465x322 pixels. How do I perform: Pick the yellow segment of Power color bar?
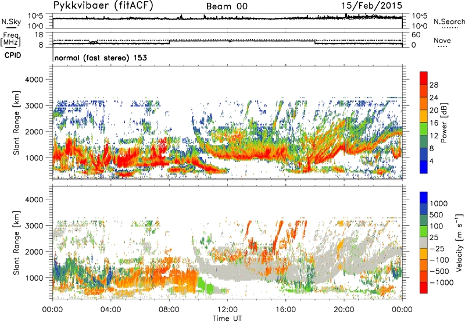pos(424,116)
